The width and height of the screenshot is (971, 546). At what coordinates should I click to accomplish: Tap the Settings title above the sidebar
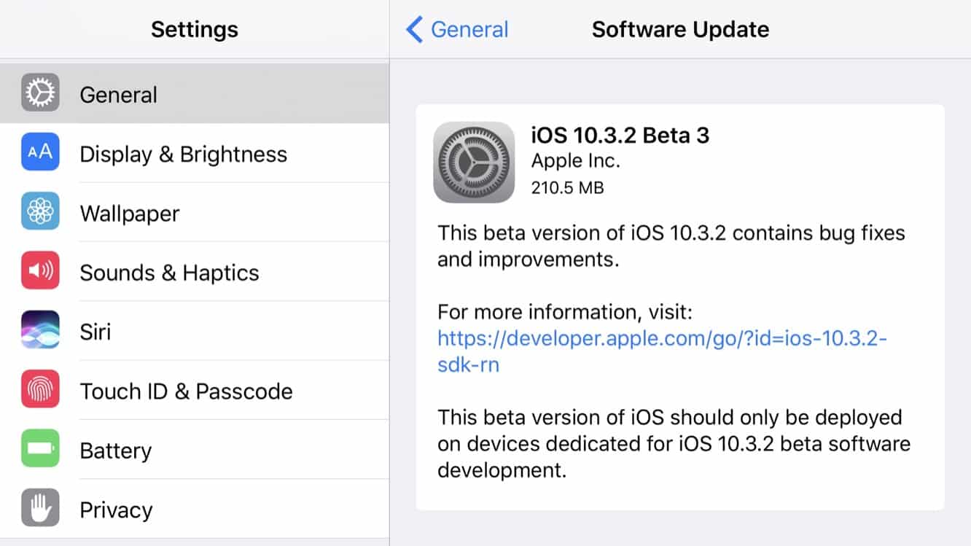click(194, 30)
